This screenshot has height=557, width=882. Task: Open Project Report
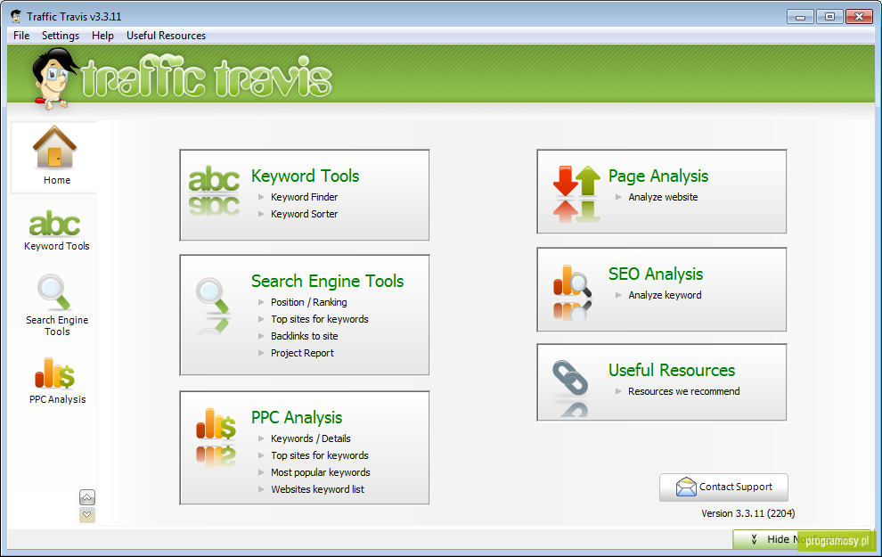pyautogui.click(x=302, y=353)
